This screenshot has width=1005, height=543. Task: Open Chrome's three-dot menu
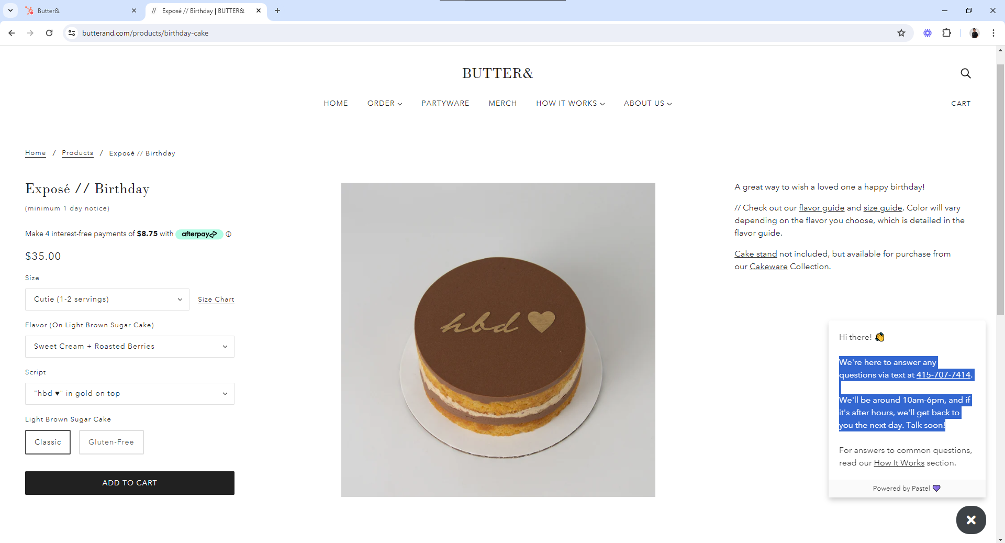tap(993, 33)
